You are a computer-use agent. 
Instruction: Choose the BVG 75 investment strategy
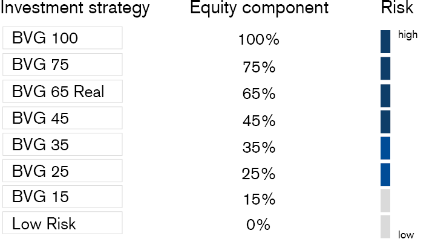coord(62,65)
